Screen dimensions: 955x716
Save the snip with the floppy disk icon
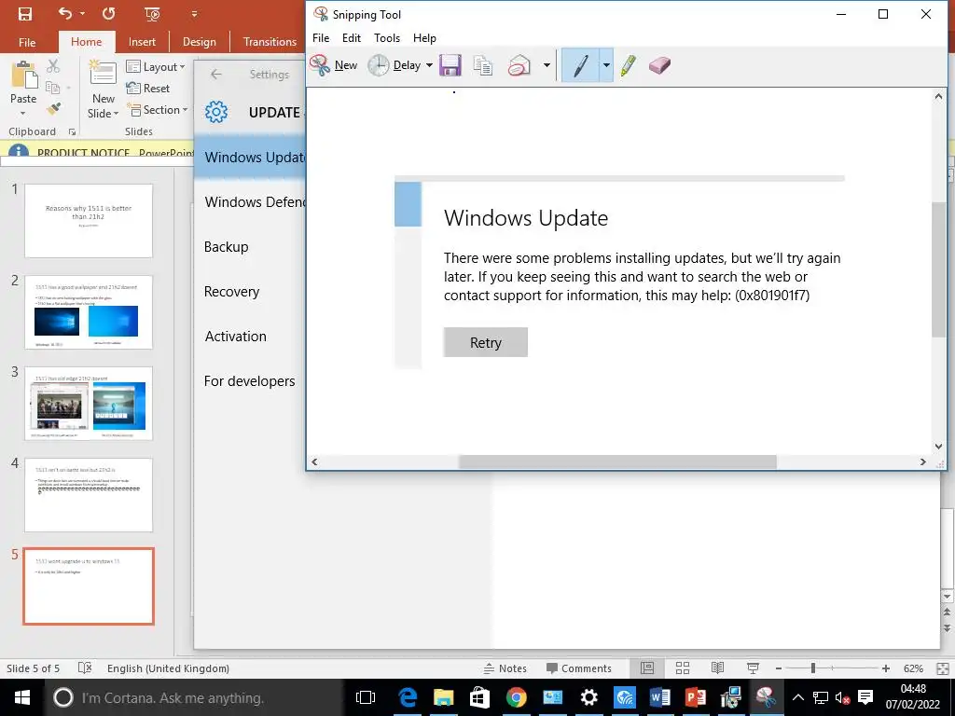click(x=450, y=65)
